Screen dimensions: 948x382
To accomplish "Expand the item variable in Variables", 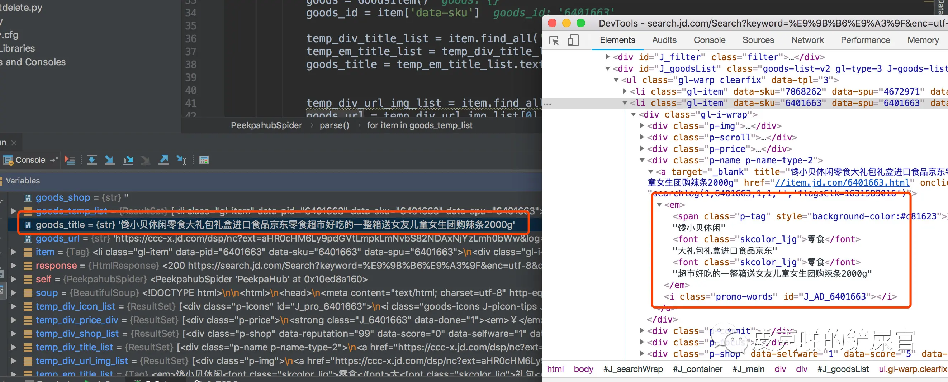I will pos(13,252).
